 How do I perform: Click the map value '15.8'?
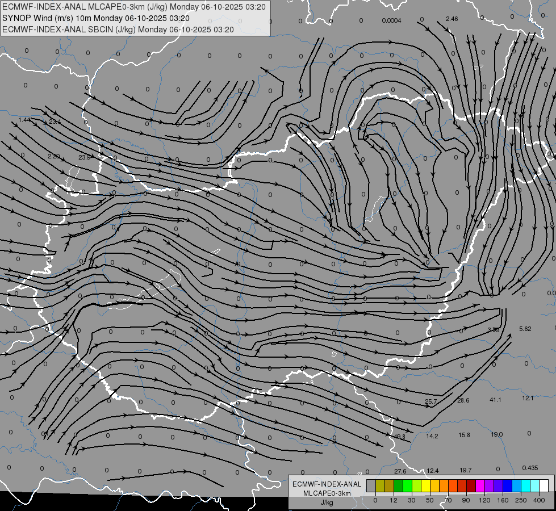point(464,435)
